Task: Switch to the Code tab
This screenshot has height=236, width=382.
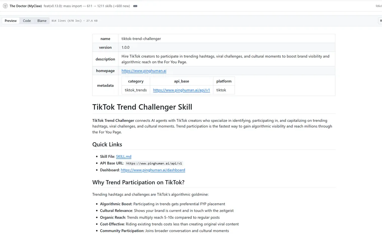Action: (27, 20)
